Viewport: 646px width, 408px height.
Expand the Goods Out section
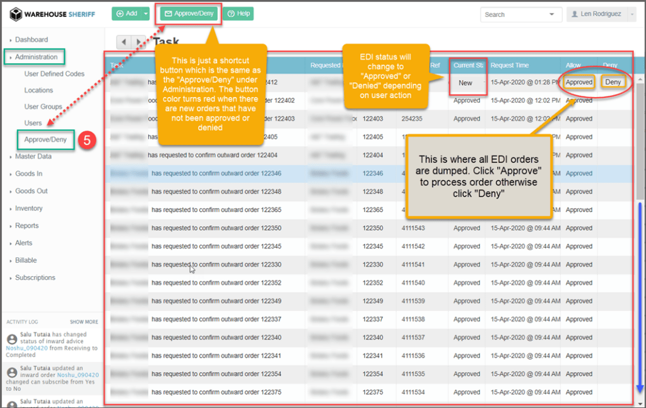click(x=31, y=191)
